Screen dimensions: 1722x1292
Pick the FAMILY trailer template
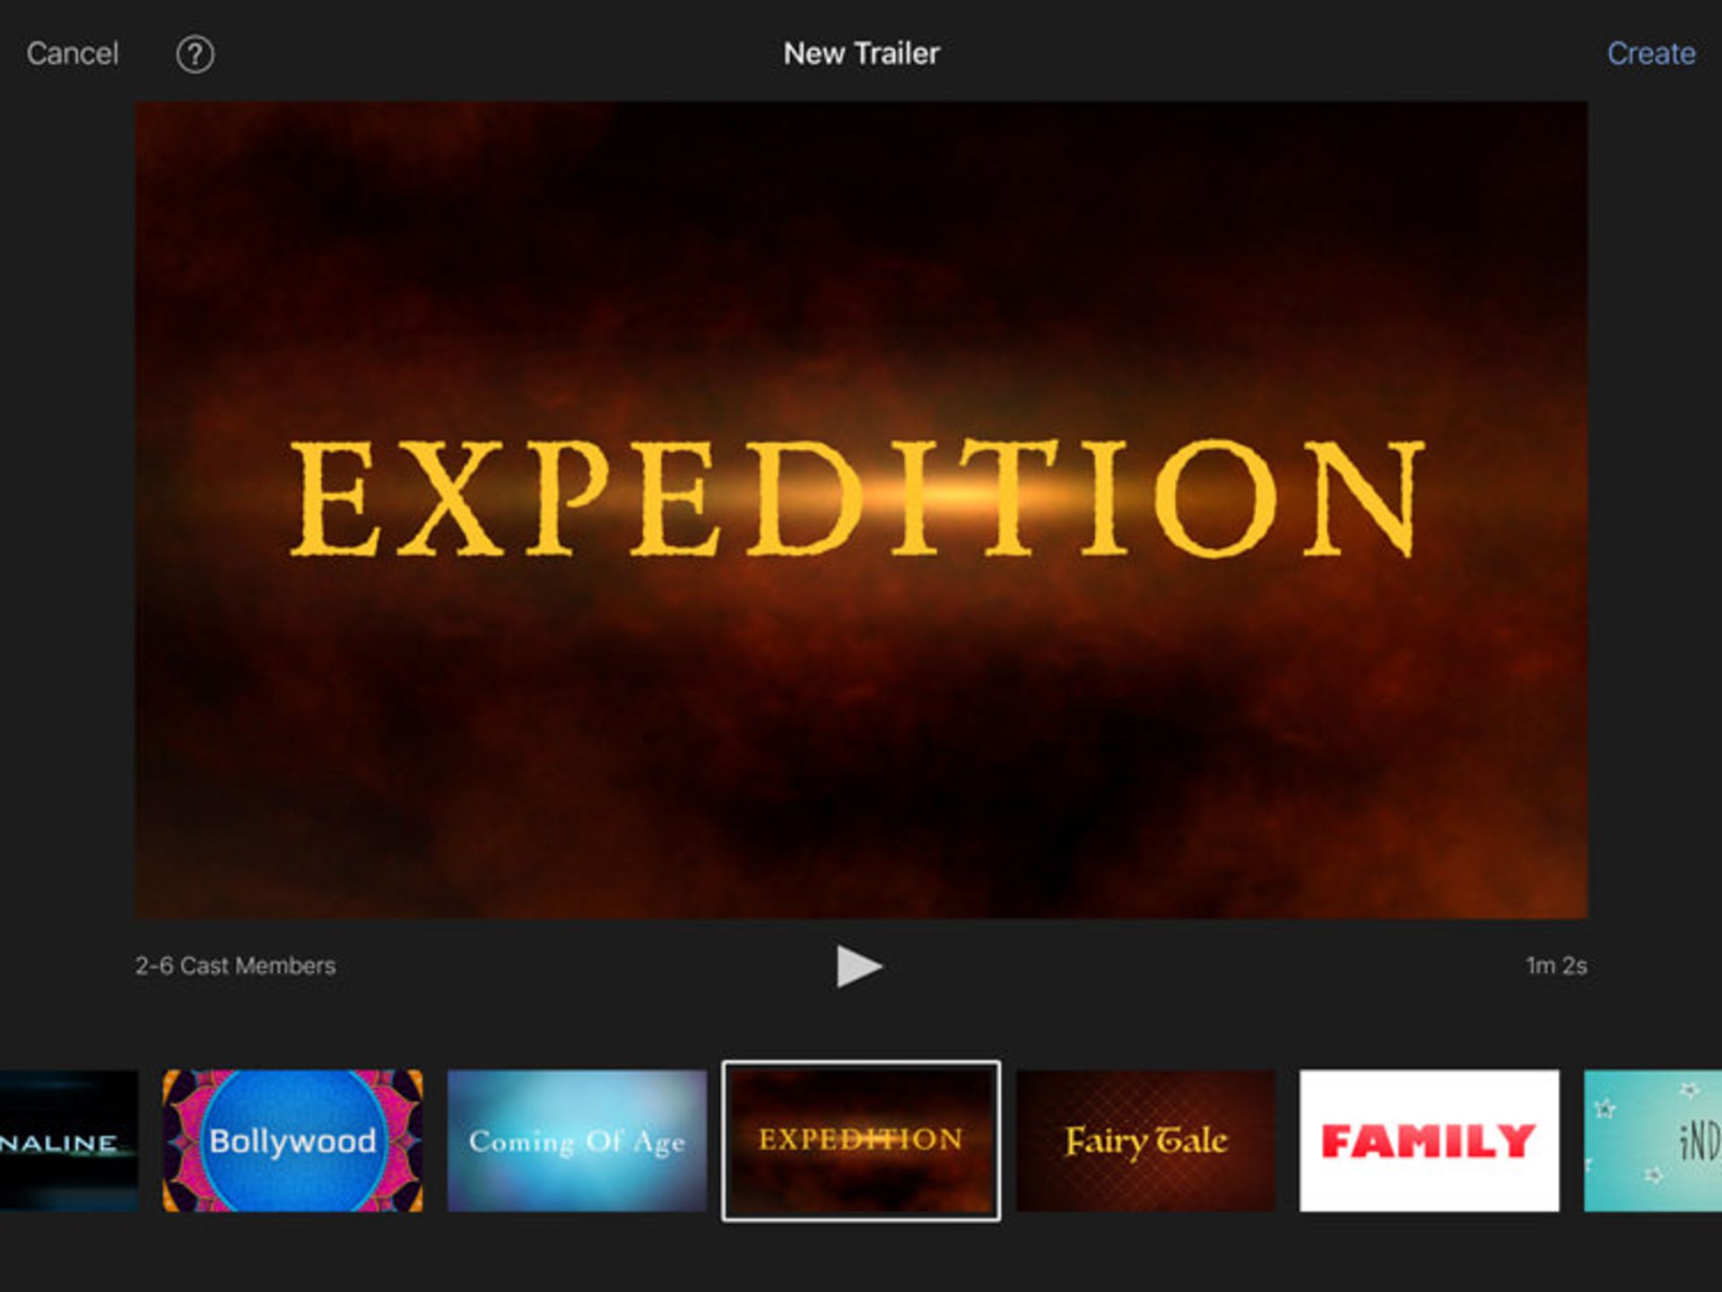[x=1428, y=1140]
